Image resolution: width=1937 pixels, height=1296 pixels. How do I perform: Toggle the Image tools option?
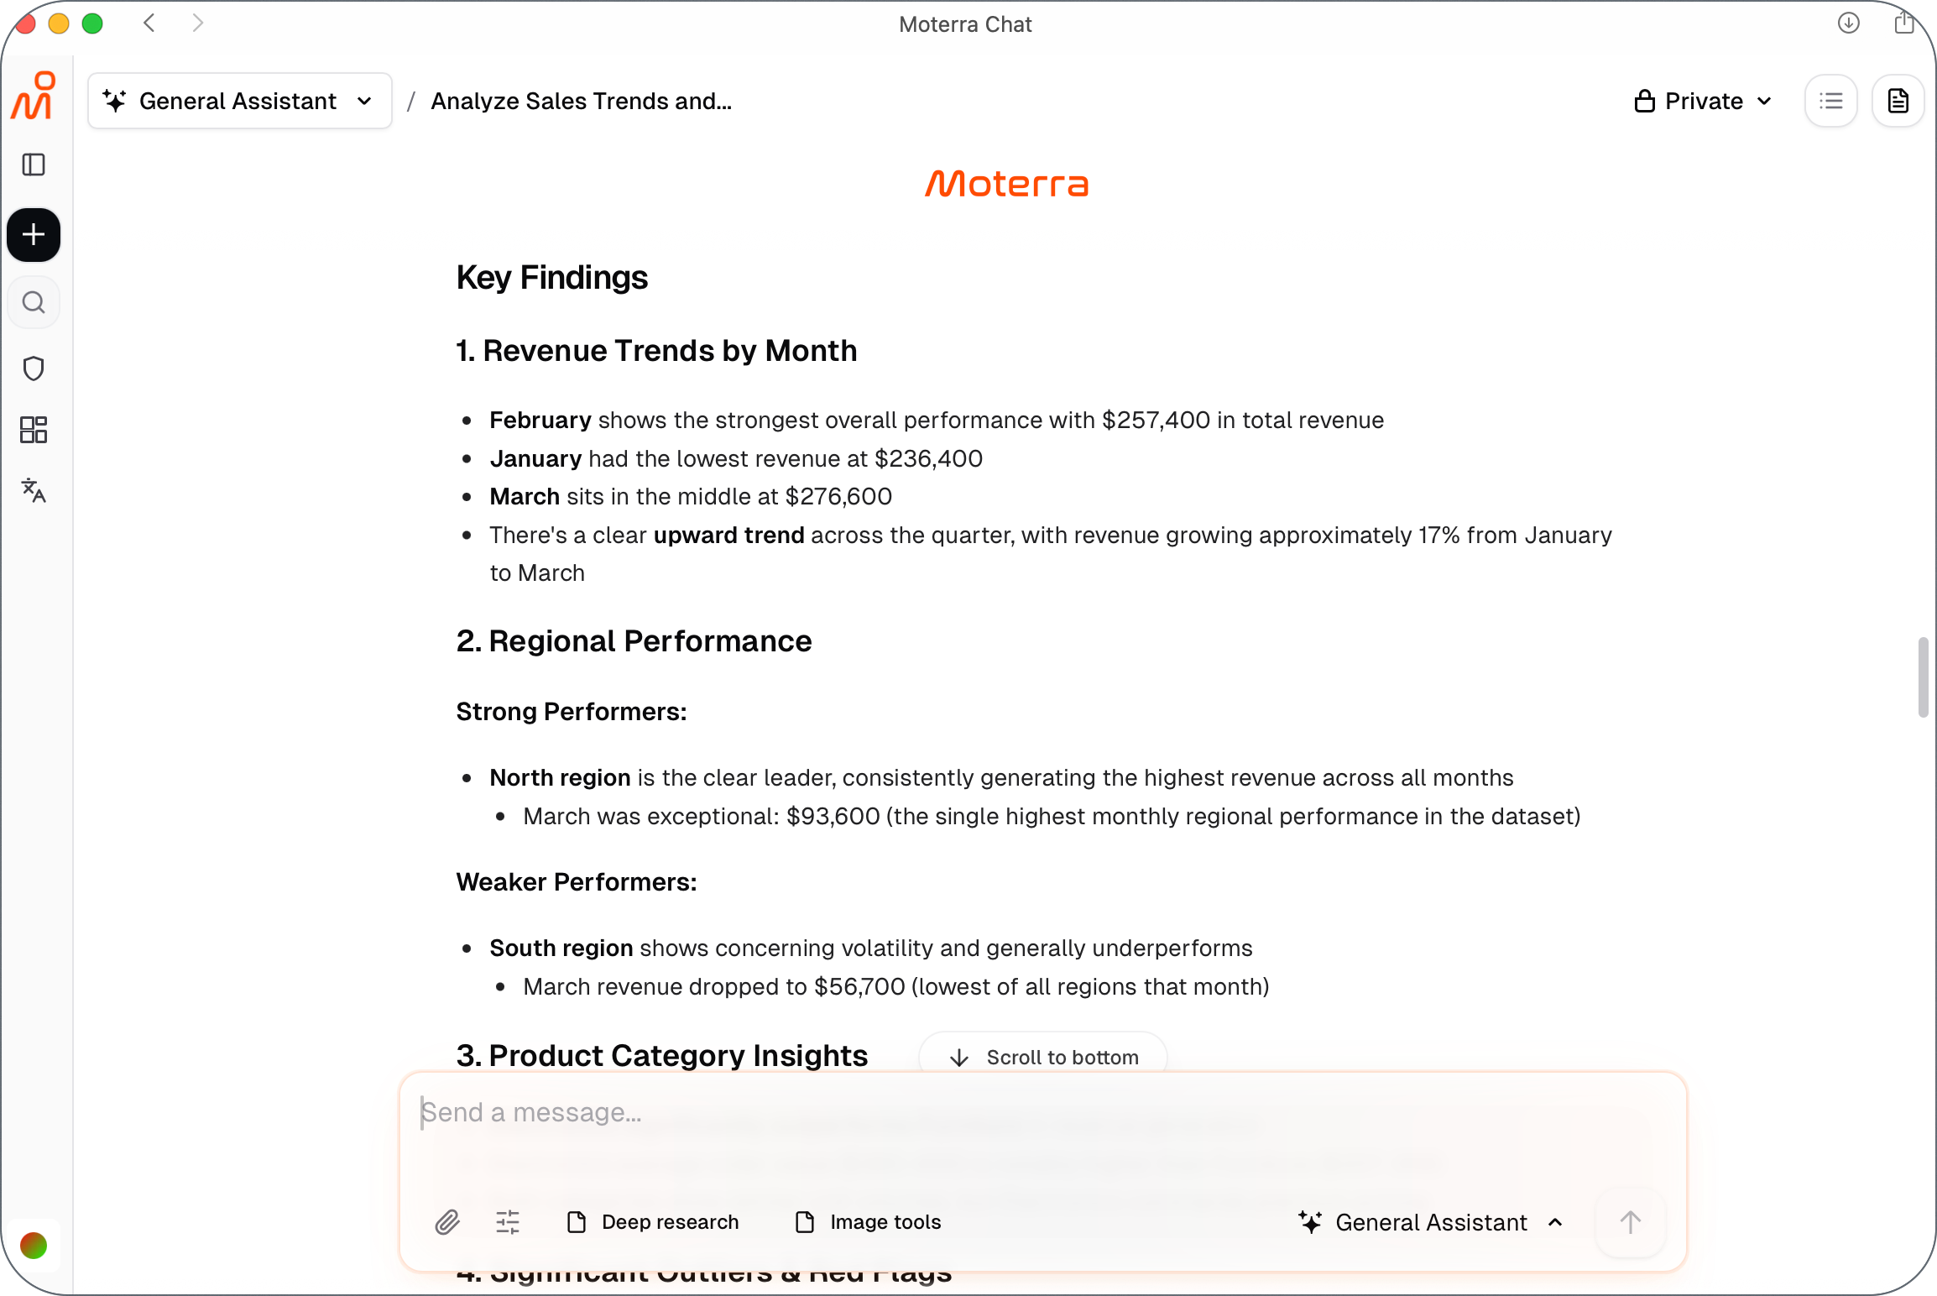[869, 1222]
